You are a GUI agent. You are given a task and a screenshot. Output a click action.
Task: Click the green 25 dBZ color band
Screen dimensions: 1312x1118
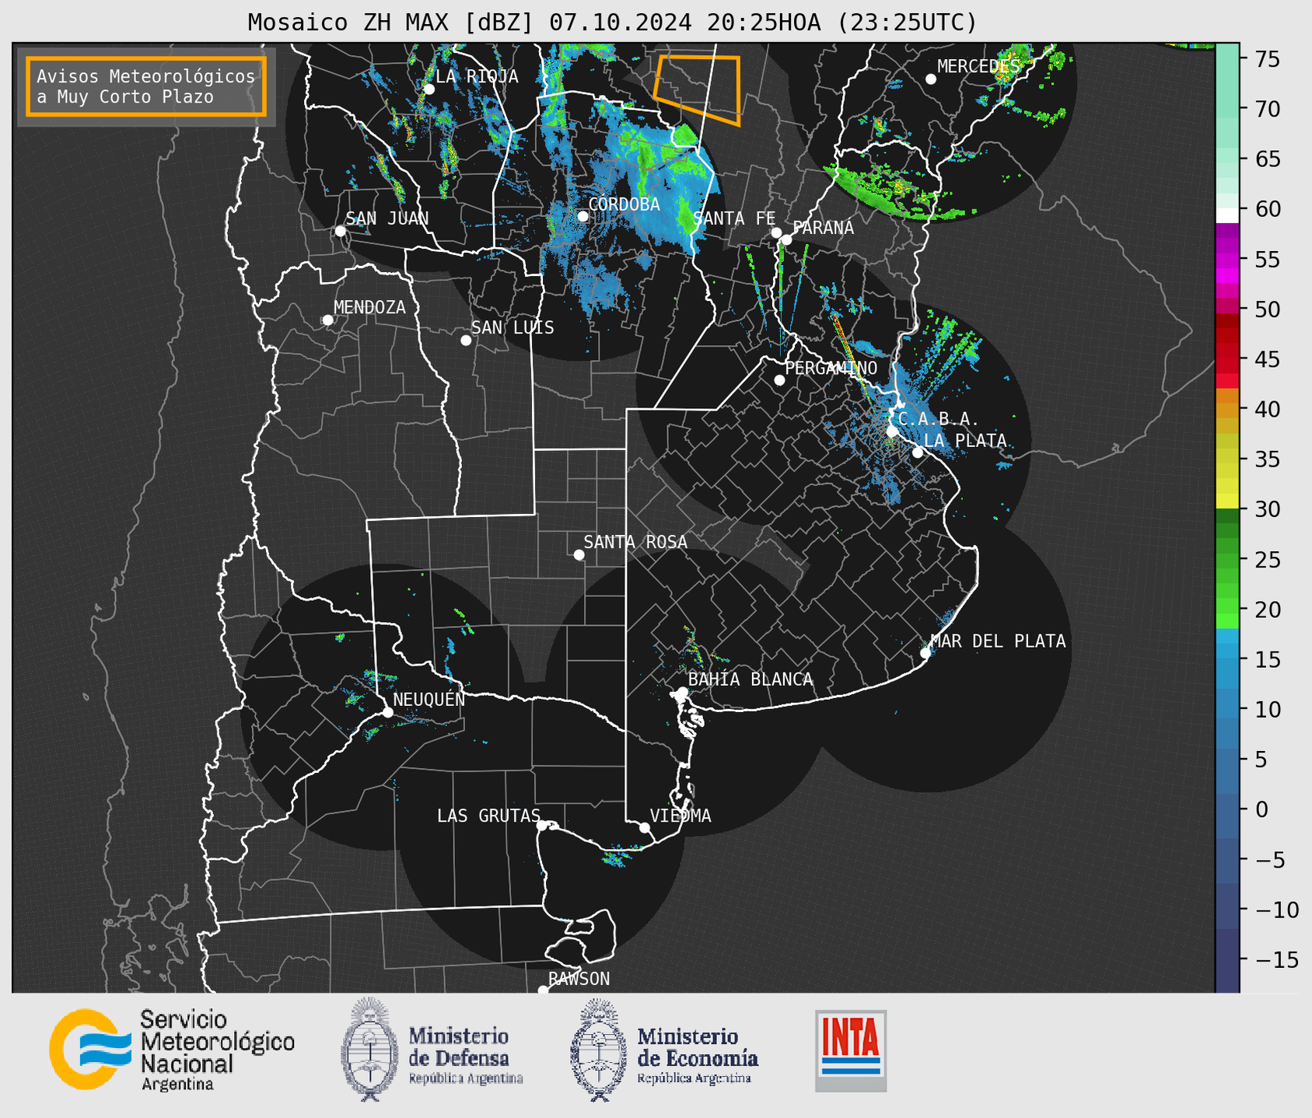(1227, 560)
